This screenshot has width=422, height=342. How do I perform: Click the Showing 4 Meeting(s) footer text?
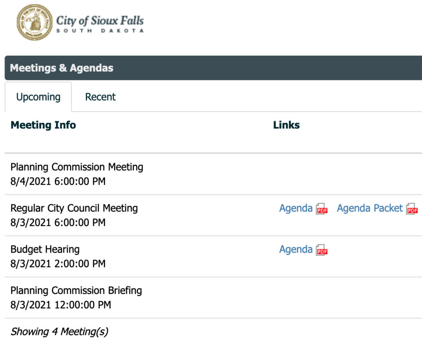coord(59,332)
